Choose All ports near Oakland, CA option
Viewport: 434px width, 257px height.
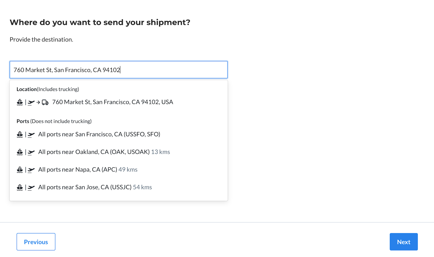[119, 152]
